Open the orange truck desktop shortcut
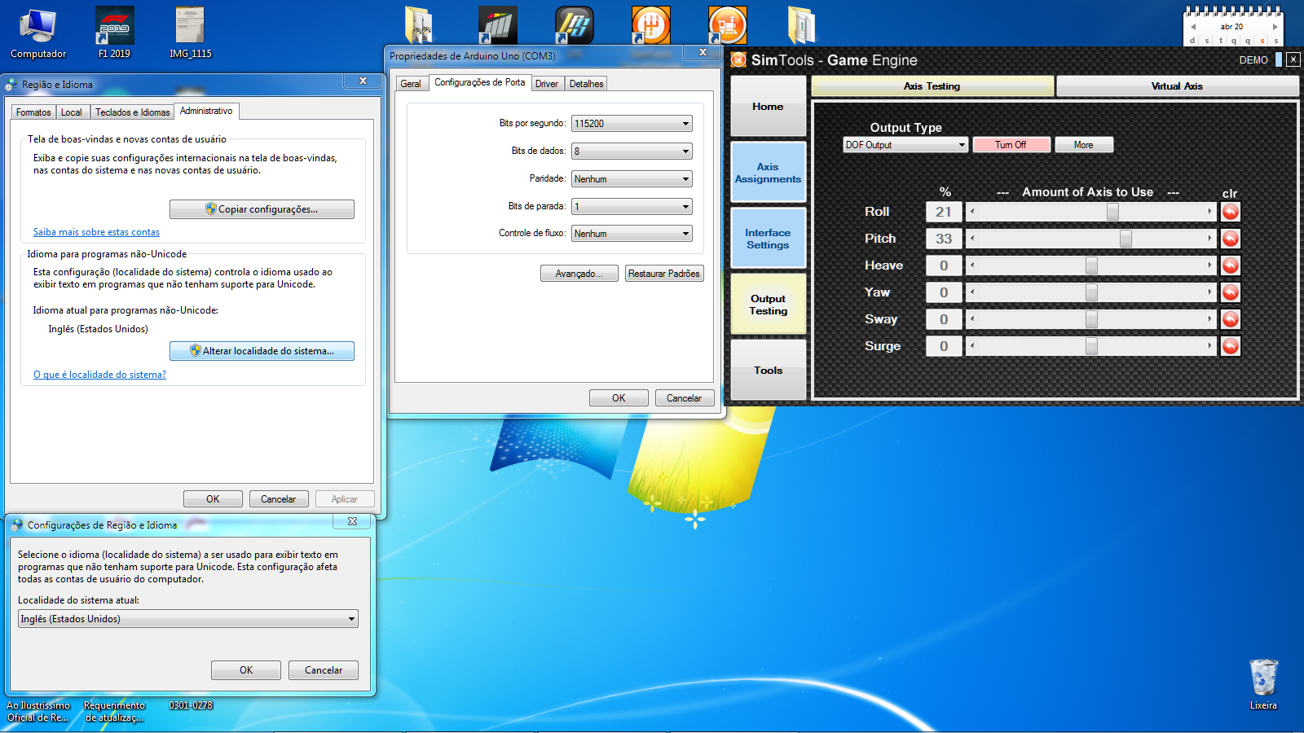Image resolution: width=1304 pixels, height=733 pixels. coord(727,24)
